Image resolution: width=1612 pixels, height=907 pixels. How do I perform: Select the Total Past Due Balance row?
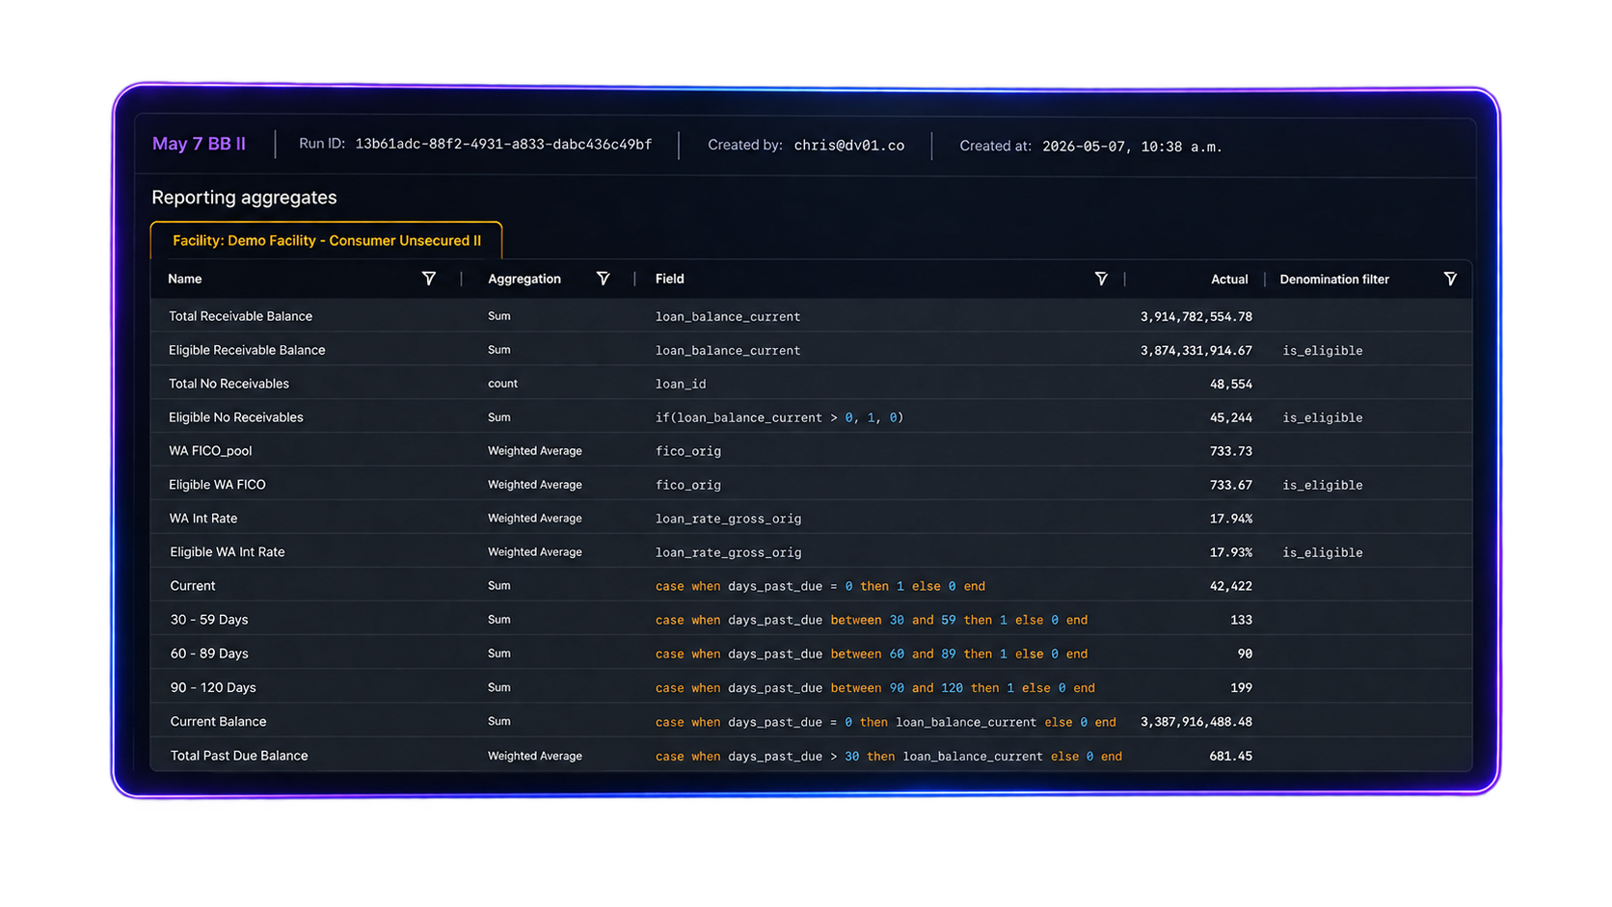811,755
